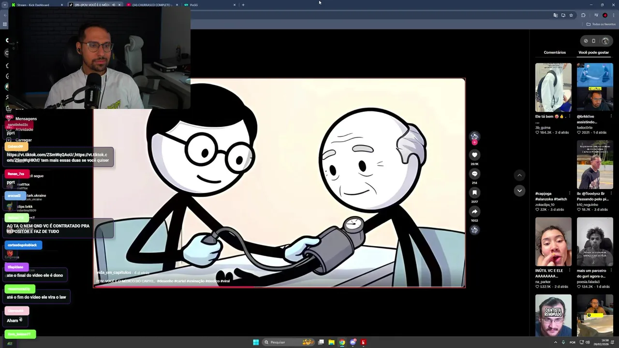The height and width of the screenshot is (348, 619).
Task: Switch to CHURRASCO COMPLETO browser tab
Action: tap(151, 5)
